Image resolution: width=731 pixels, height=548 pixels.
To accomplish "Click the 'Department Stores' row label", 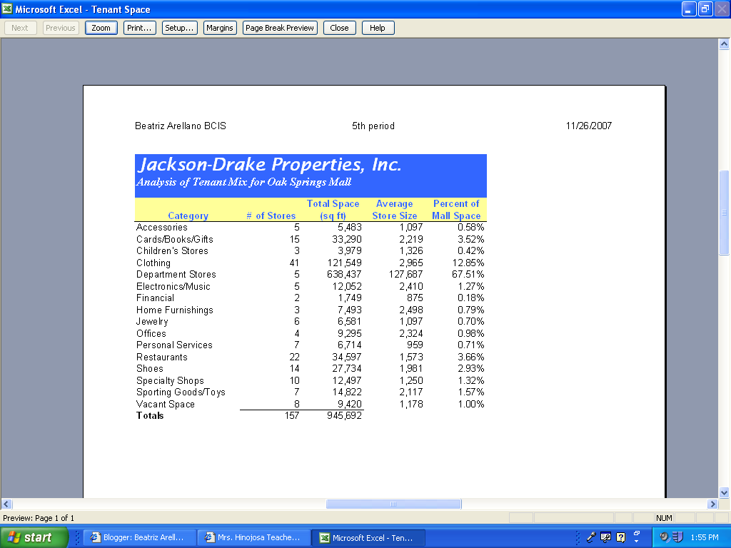I will pos(176,275).
